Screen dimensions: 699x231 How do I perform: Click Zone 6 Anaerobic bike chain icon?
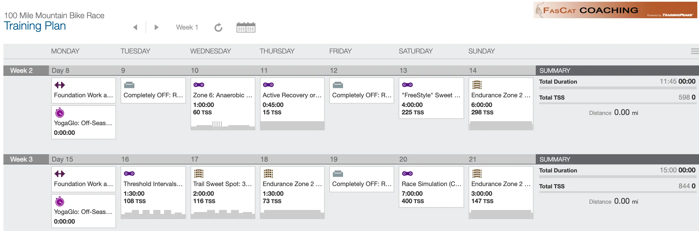tap(199, 85)
